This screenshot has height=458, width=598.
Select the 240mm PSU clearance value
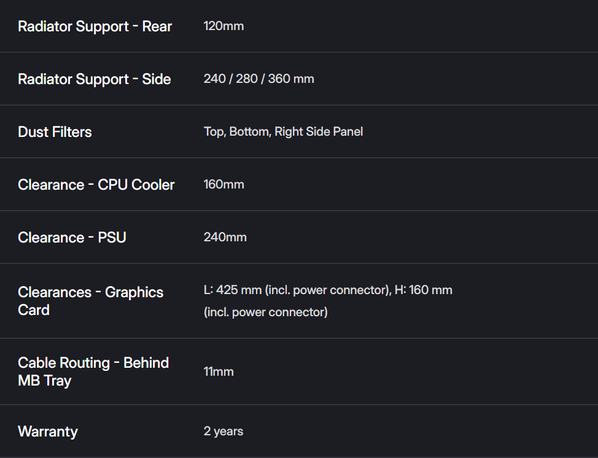[x=225, y=238]
